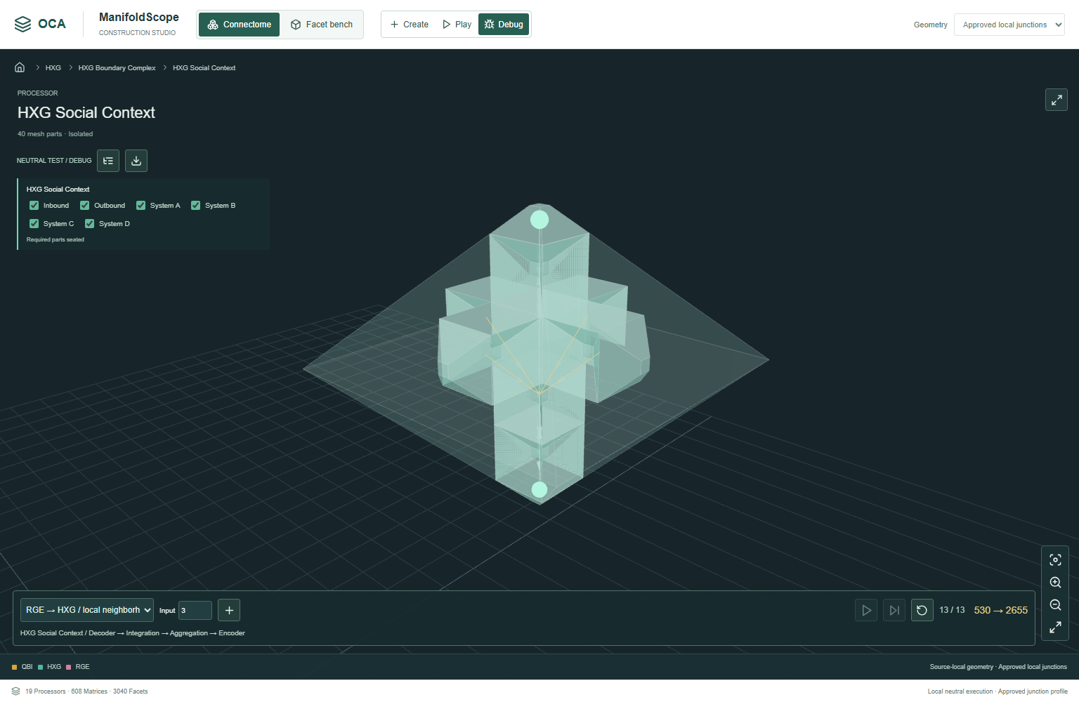Click the focus/recenter view icon

(1055, 559)
